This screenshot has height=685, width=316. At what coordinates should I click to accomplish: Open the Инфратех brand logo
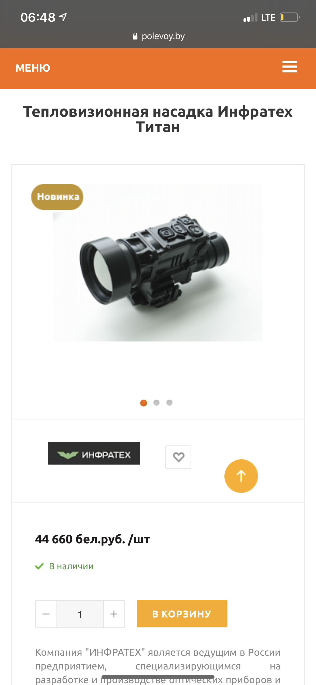tap(94, 453)
